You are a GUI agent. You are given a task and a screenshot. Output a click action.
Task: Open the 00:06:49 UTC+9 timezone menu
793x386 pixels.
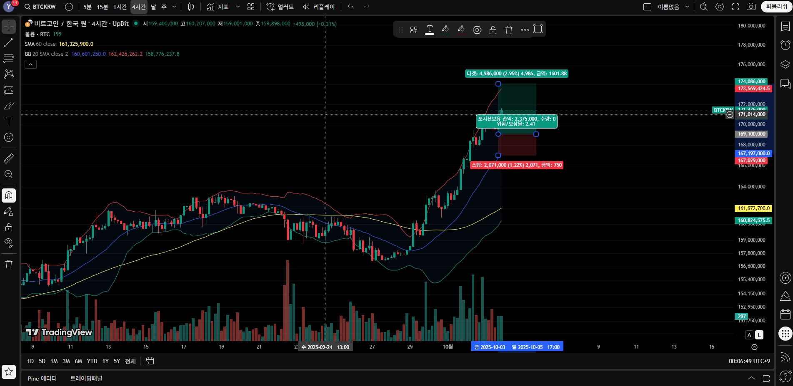(x=749, y=361)
